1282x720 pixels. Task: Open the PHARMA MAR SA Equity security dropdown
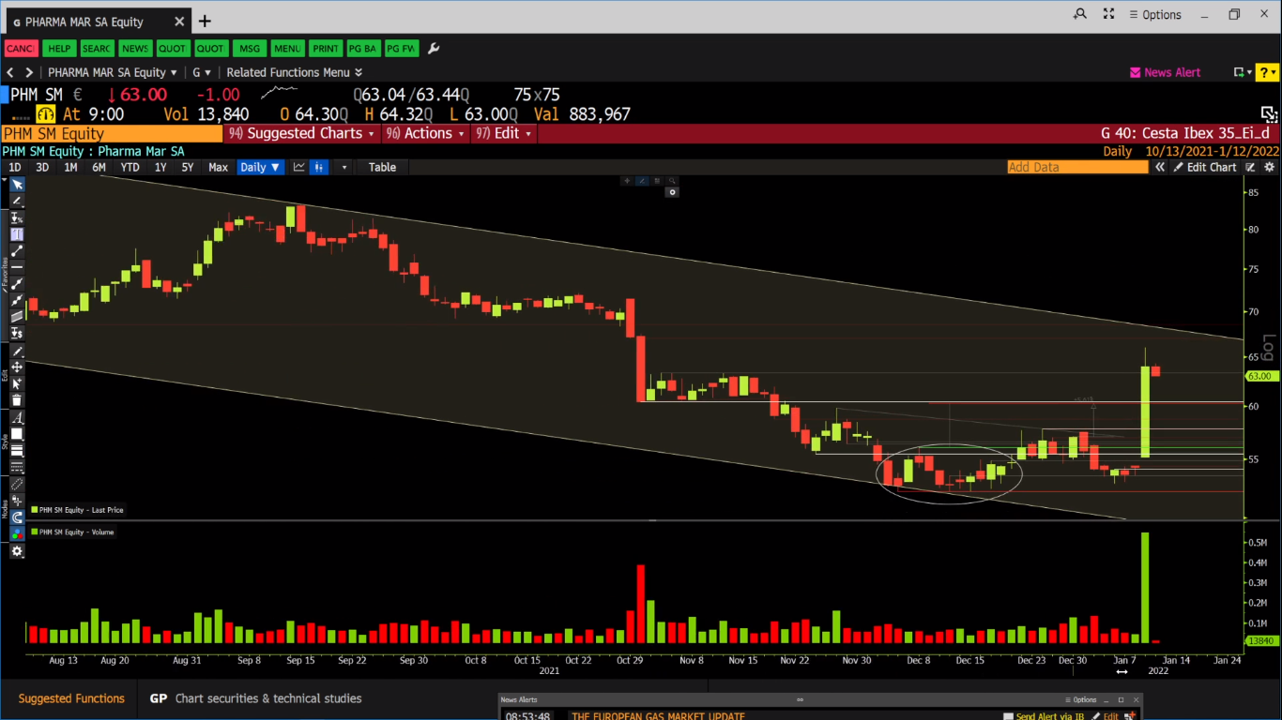click(113, 72)
